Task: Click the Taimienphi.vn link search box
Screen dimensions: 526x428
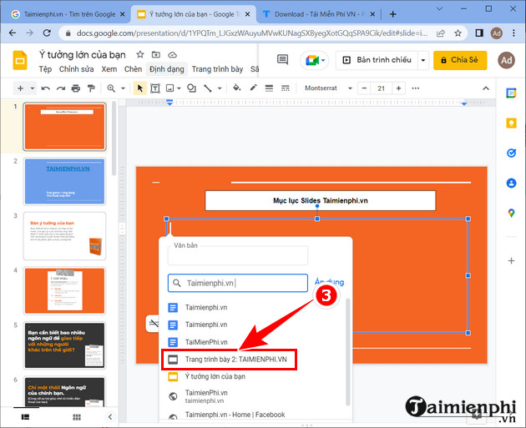Action: tap(237, 283)
